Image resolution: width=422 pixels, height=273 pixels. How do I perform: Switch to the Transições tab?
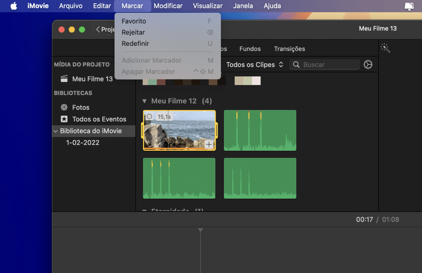pos(289,49)
